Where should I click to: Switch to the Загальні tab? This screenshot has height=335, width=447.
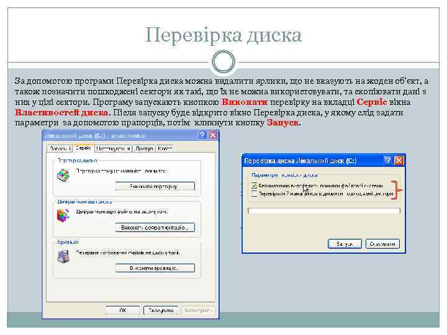[x=60, y=148]
